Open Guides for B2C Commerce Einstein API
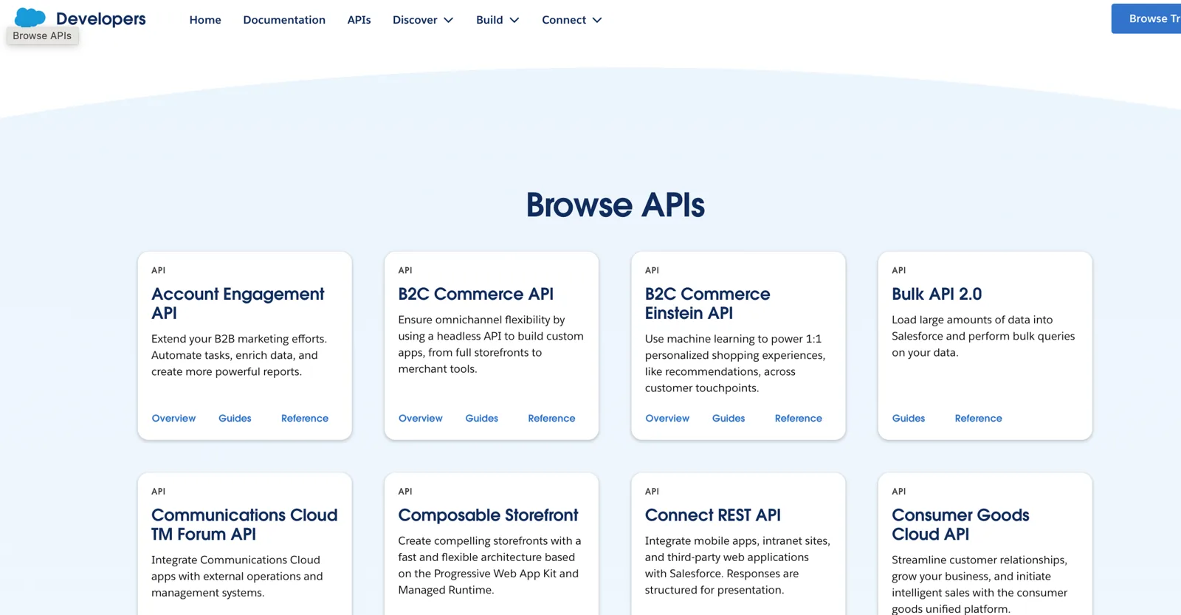1181x615 pixels. pos(729,418)
